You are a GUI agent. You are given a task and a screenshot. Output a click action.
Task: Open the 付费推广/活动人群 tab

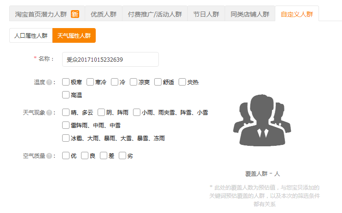coord(154,14)
